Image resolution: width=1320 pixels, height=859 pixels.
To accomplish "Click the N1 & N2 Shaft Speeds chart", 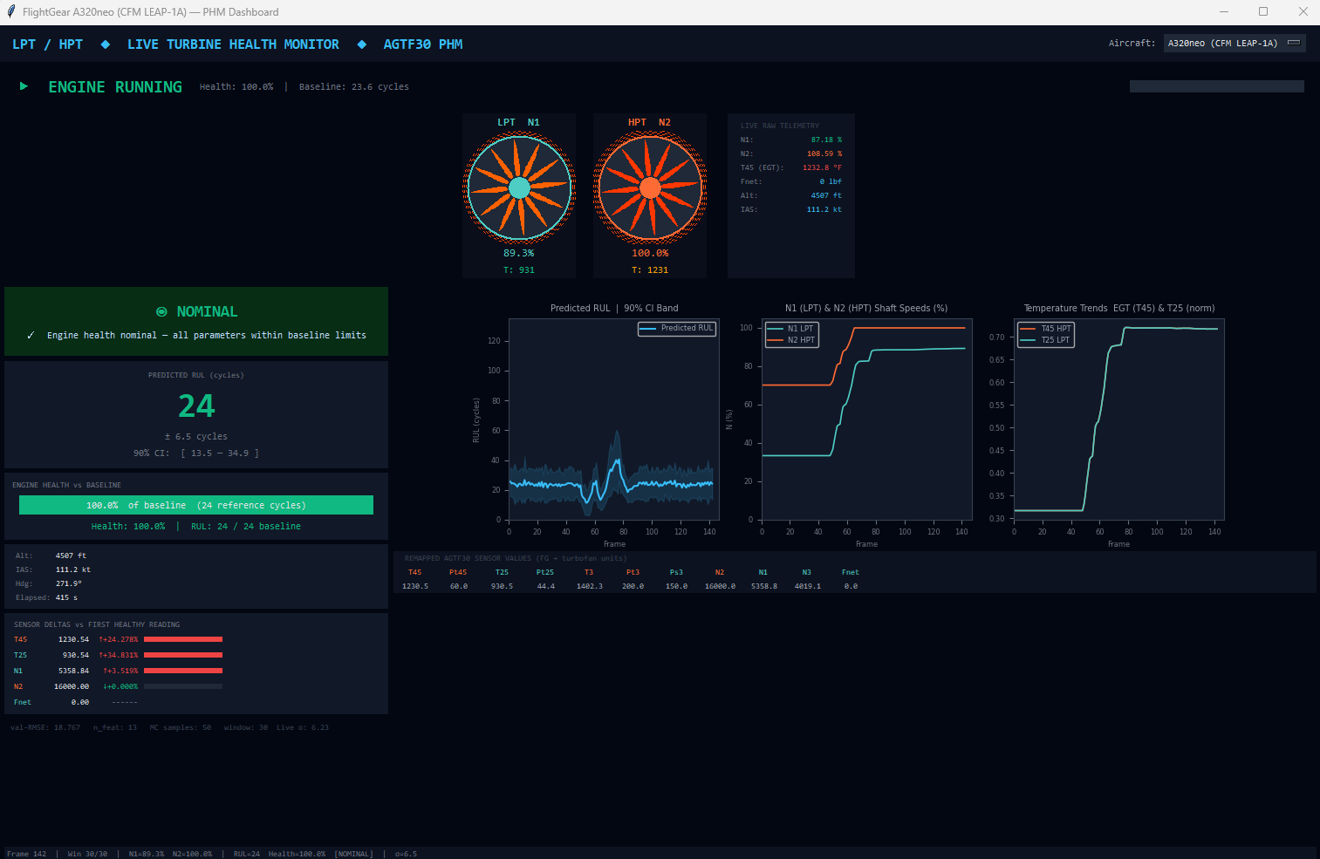I will [866, 419].
